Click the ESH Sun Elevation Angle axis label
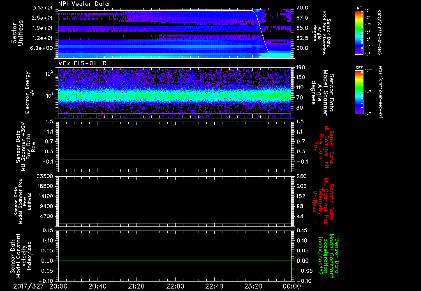The width and height of the screenshot is (421, 291). [322, 33]
